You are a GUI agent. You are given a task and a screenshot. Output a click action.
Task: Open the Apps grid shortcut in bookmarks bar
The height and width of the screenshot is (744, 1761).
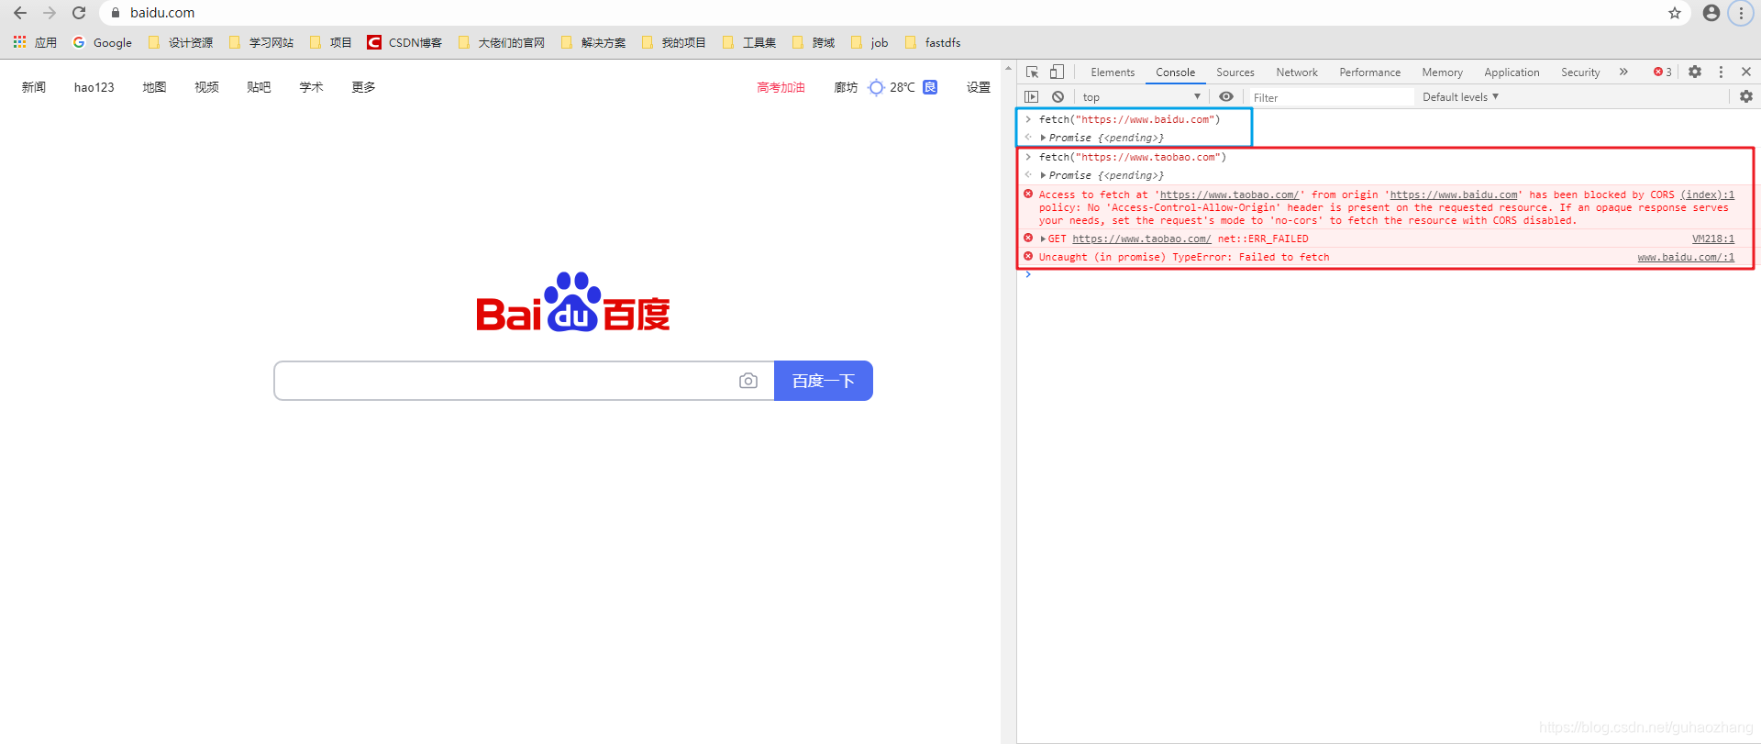[x=35, y=42]
